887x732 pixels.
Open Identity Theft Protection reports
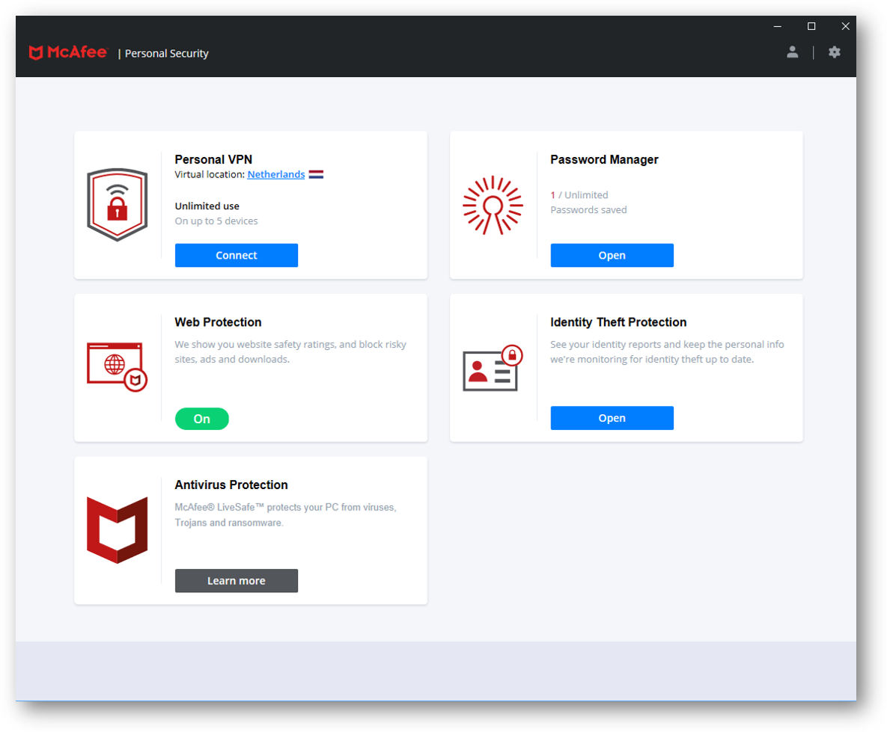[612, 418]
